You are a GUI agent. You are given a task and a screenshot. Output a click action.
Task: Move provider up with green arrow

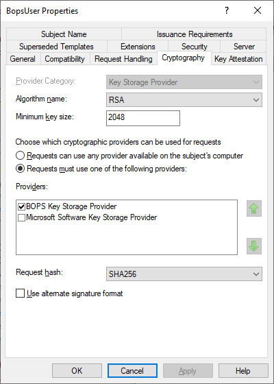(254, 208)
